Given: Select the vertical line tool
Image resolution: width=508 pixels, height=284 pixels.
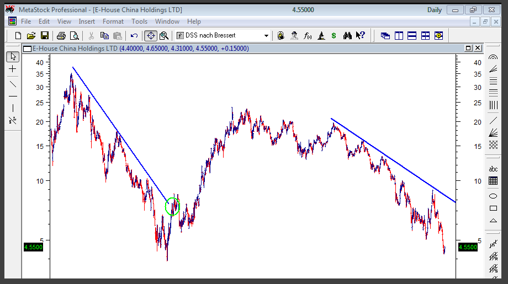Looking at the screenshot, I should click(x=13, y=108).
